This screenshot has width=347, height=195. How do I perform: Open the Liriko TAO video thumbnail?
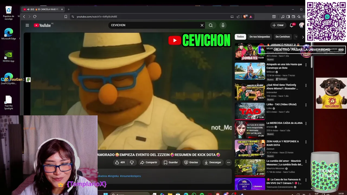250,111
